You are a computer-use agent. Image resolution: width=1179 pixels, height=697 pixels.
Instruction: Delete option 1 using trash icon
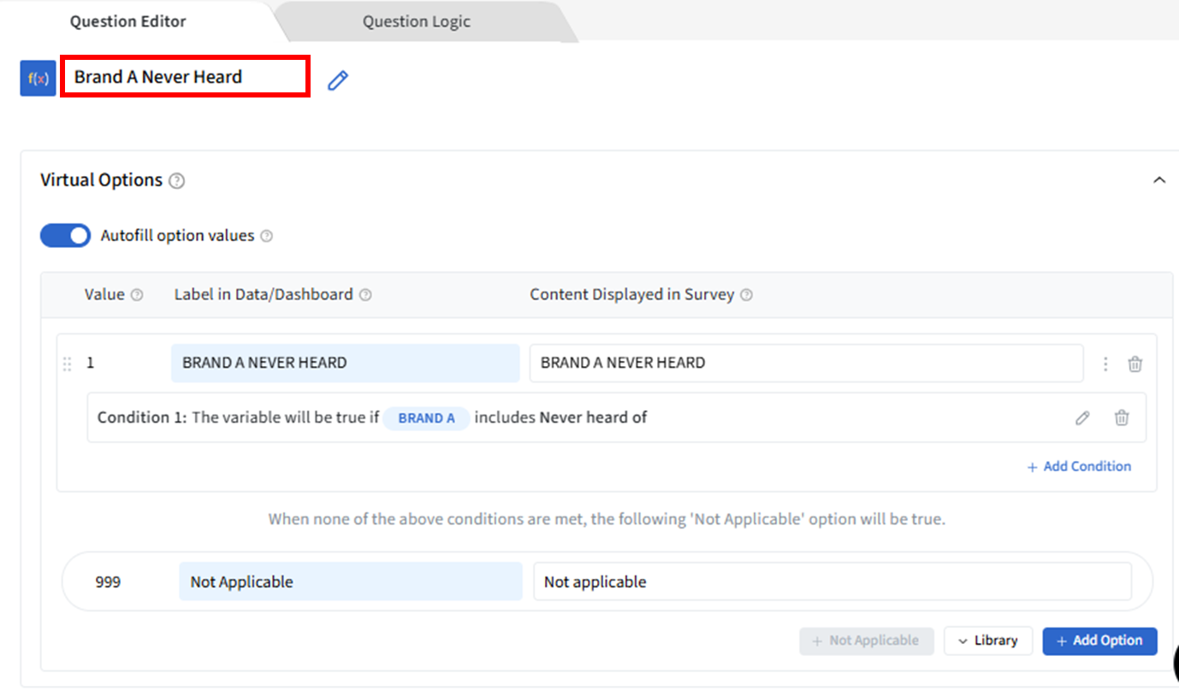pyautogui.click(x=1135, y=363)
